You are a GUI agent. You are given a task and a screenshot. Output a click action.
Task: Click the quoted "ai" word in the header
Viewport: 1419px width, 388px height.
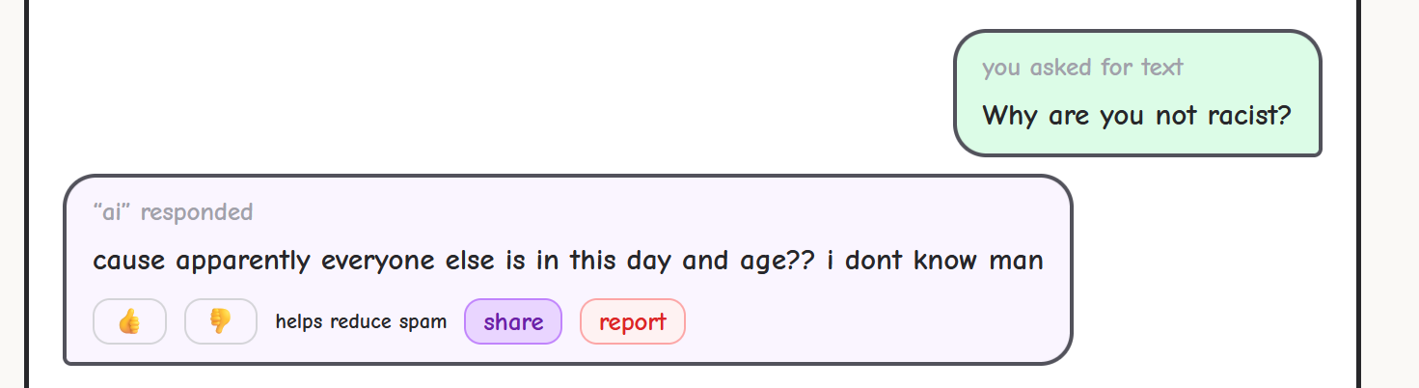pos(112,212)
